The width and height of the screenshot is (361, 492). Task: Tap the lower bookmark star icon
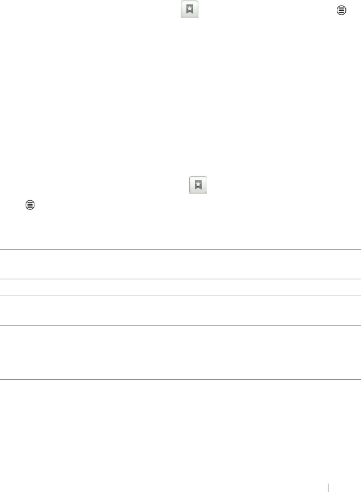click(x=198, y=185)
